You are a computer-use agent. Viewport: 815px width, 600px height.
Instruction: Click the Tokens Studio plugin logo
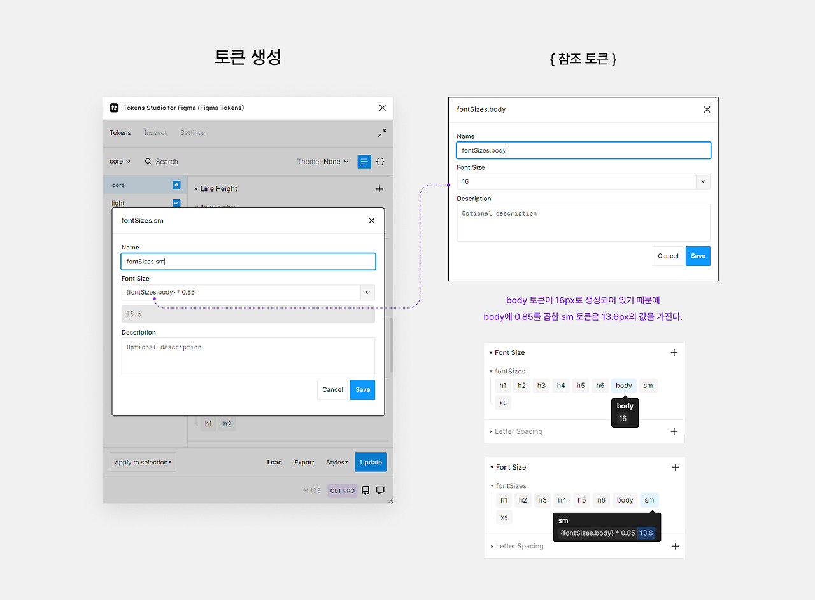click(113, 108)
